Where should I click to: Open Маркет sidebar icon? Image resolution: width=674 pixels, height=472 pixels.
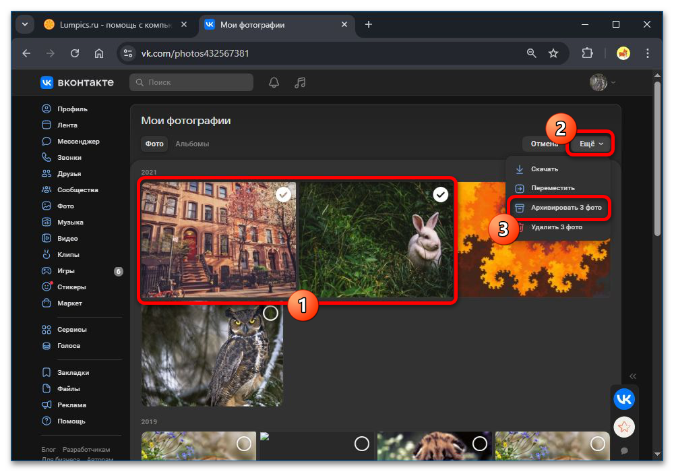click(47, 303)
